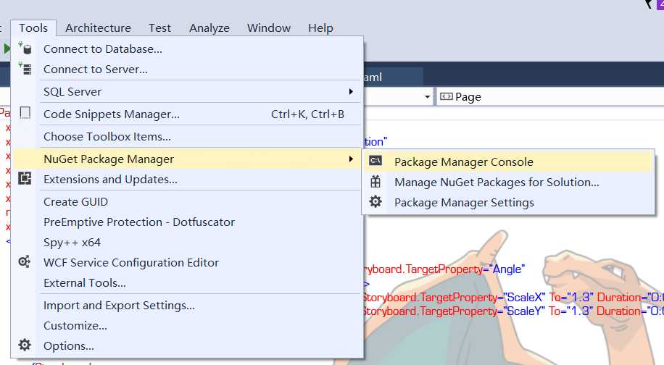
Task: Click the Package Manager Console icon
Action: 375,161
